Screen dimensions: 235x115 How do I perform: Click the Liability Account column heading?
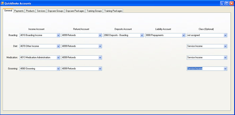tap(163, 29)
